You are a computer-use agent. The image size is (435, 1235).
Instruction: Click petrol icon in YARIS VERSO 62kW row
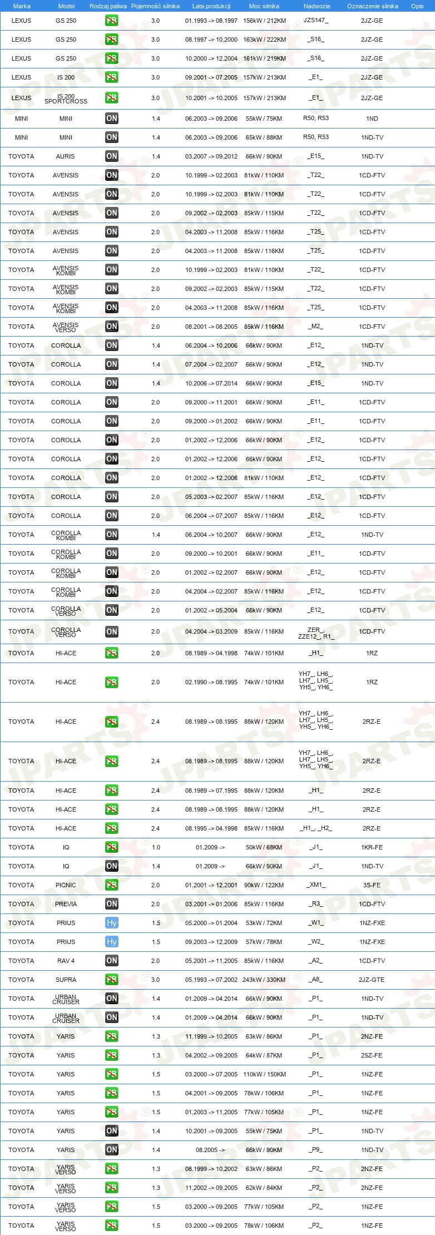click(112, 1188)
